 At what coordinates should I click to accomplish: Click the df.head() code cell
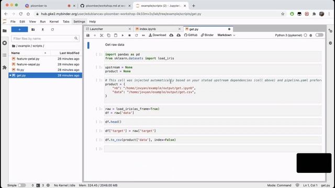pyautogui.click(x=213, y=122)
